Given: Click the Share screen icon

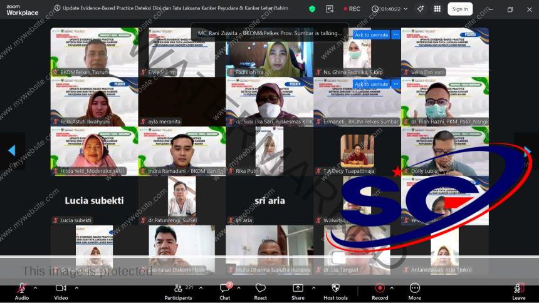Looking at the screenshot, I should click(298, 290).
